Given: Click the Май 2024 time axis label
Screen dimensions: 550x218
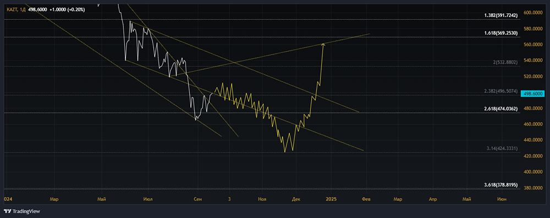Looking at the screenshot, I should point(102,199).
